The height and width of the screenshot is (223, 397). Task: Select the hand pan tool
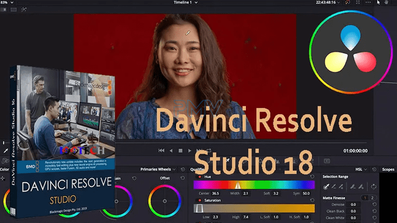[x=387, y=2]
